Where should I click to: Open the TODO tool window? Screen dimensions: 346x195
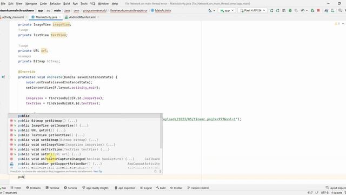(16, 188)
